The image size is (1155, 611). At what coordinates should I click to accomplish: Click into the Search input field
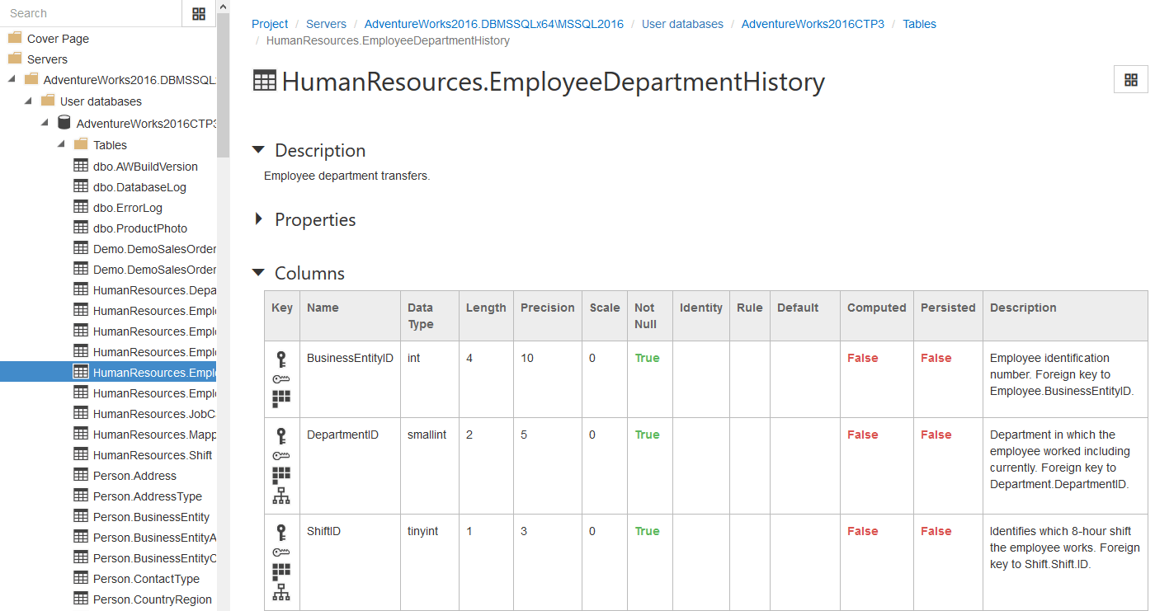tap(91, 13)
